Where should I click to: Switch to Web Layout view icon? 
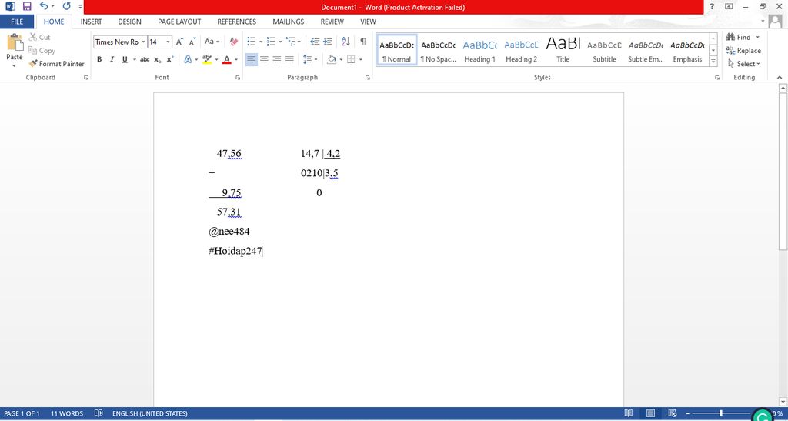pos(673,413)
